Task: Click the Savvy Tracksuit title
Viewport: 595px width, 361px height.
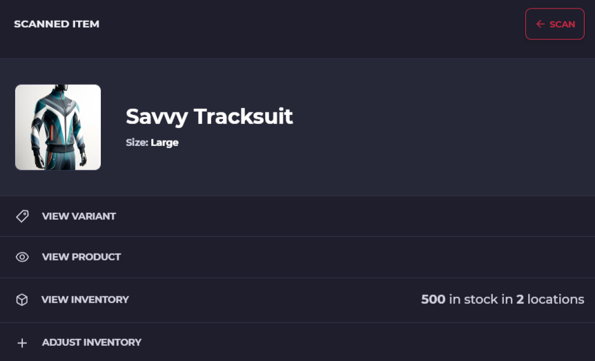Action: tap(209, 116)
